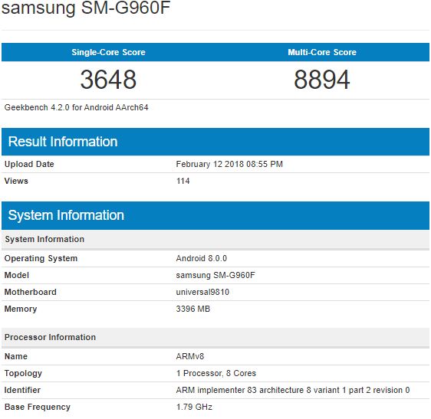
Task: Click the blue 'System Information' section banner
Action: (x=215, y=215)
